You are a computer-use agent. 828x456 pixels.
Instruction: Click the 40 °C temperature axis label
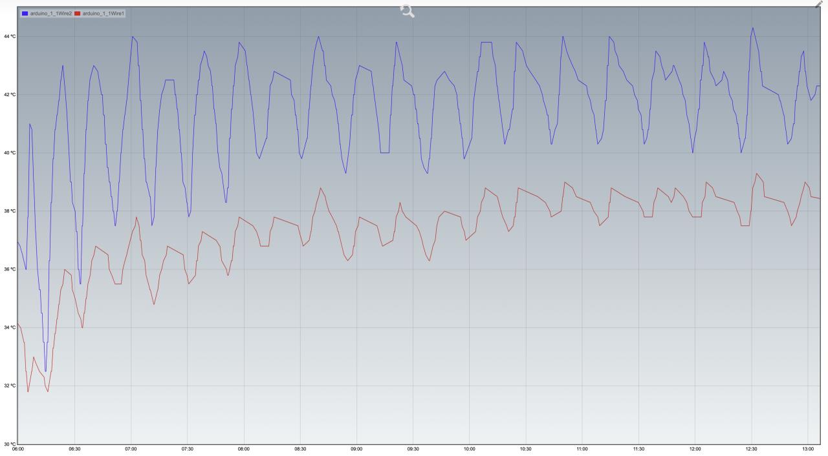coord(8,153)
